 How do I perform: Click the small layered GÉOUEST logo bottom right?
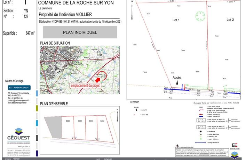(x=235, y=155)
